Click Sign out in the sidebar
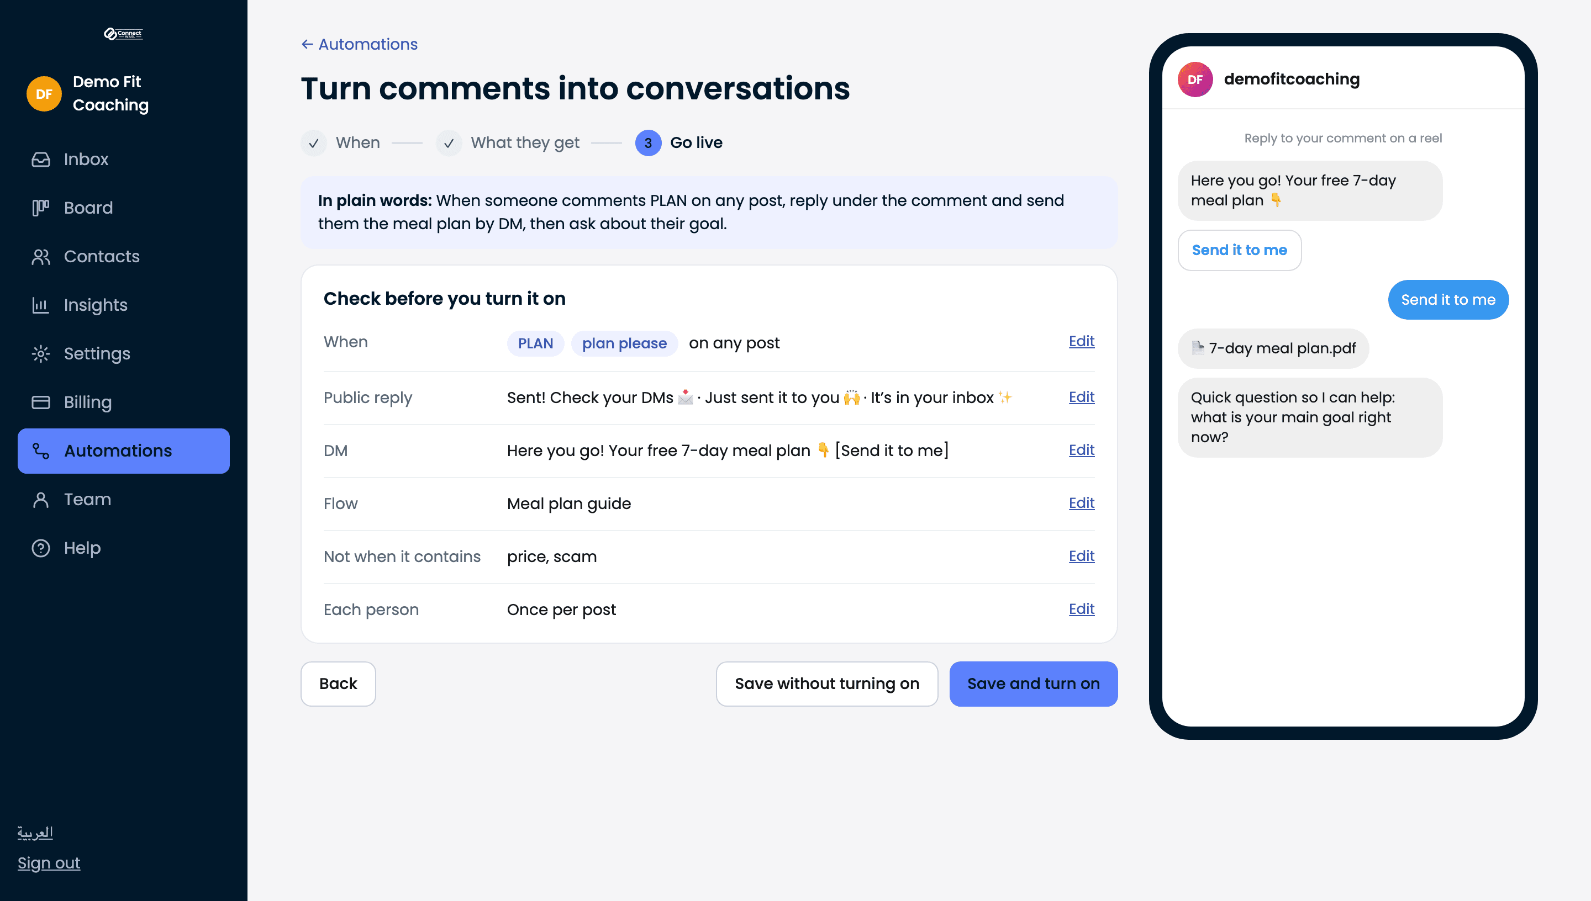 [x=49, y=863]
